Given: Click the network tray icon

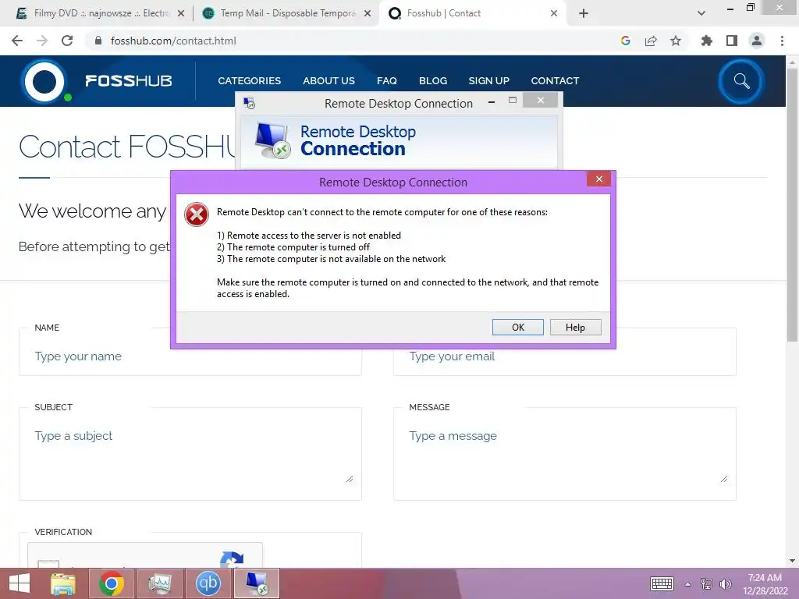Looking at the screenshot, I should [707, 583].
